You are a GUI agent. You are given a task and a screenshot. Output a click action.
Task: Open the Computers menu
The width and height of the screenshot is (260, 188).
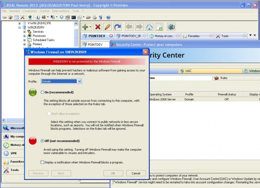30,11
